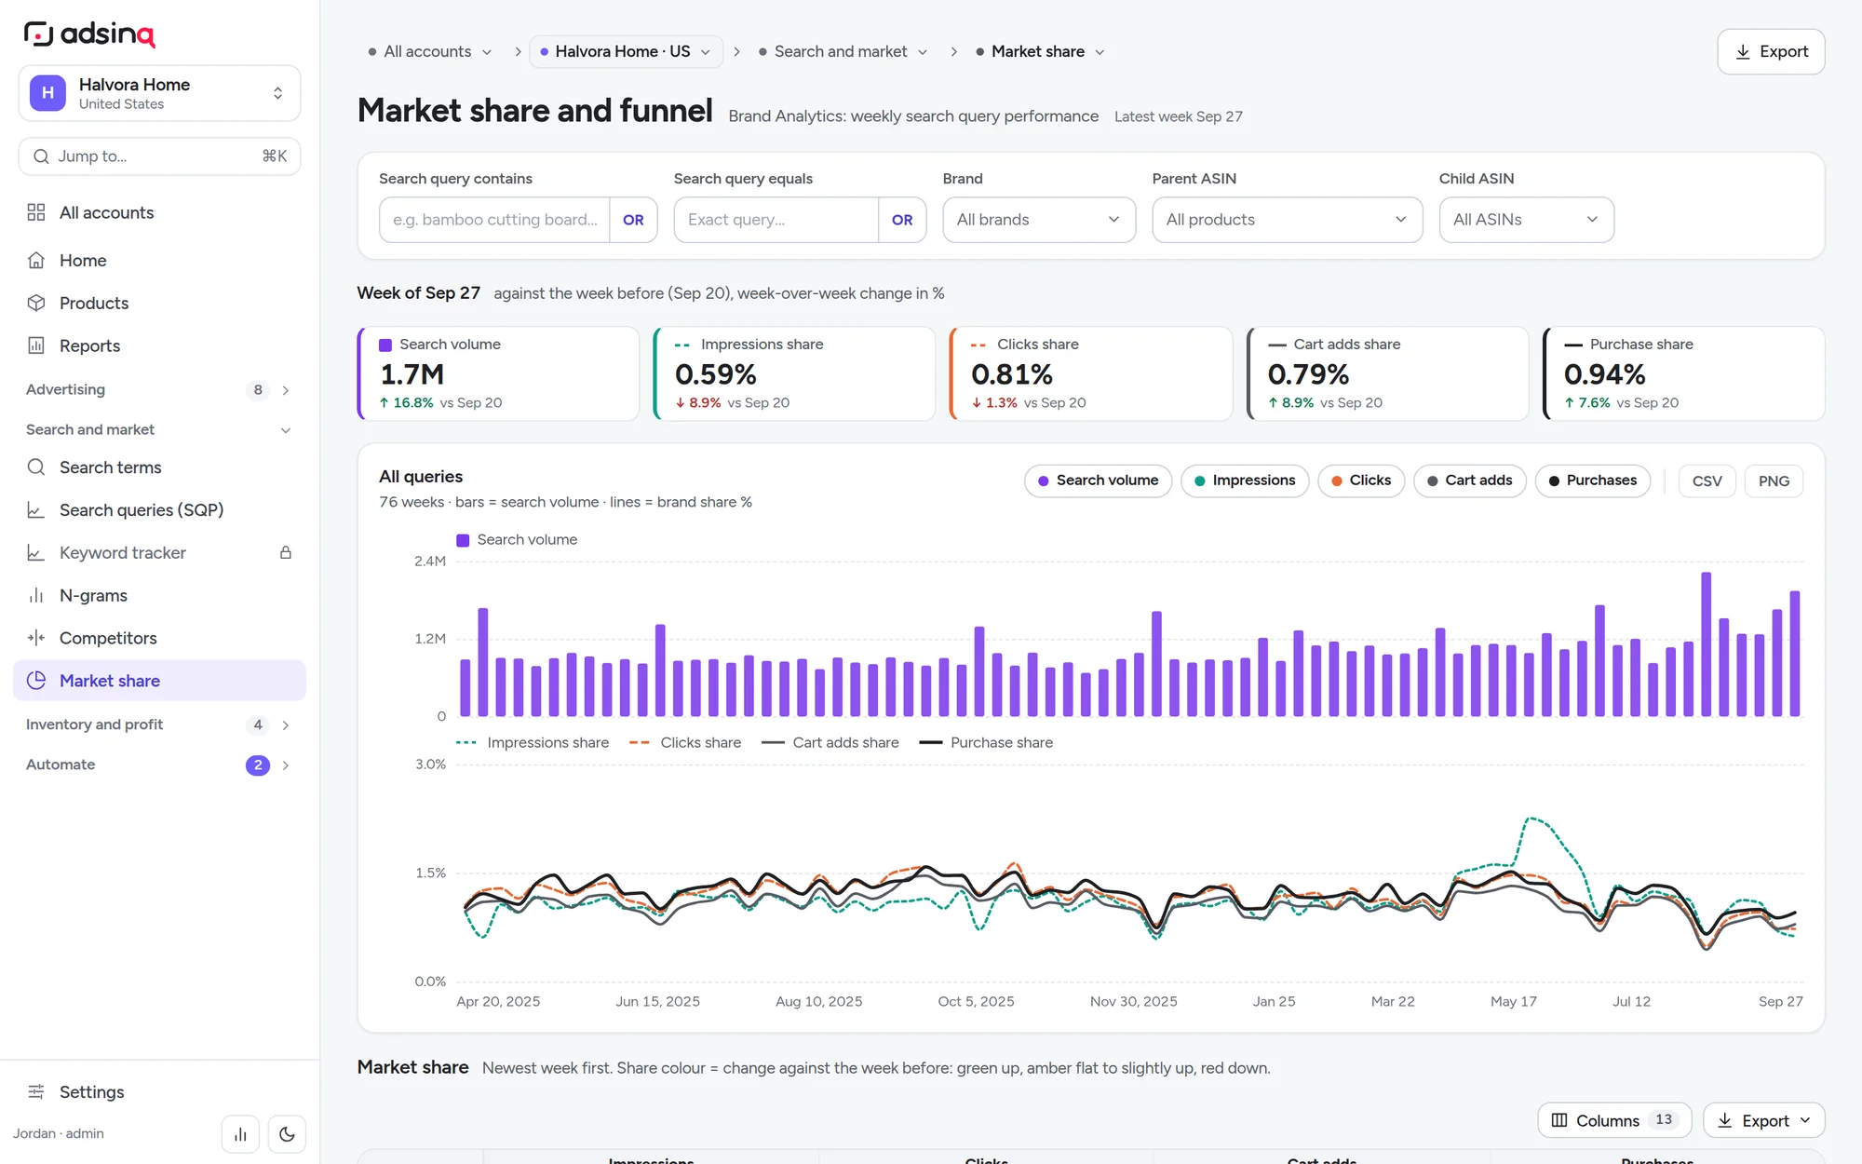Viewport: 1862px width, 1164px height.
Task: Click the Cart adds share legend entry
Action: (830, 743)
